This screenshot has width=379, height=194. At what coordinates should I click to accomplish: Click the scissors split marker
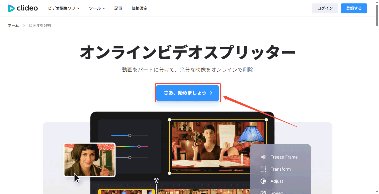[x=157, y=180]
